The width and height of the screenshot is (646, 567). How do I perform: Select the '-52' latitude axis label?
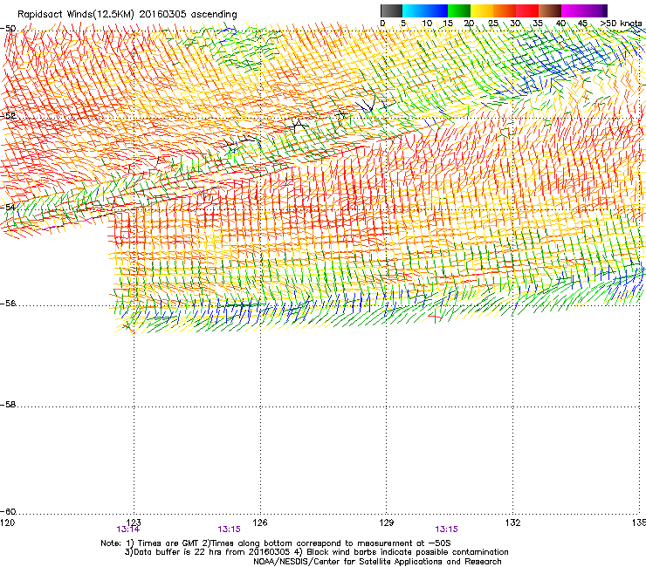8,116
